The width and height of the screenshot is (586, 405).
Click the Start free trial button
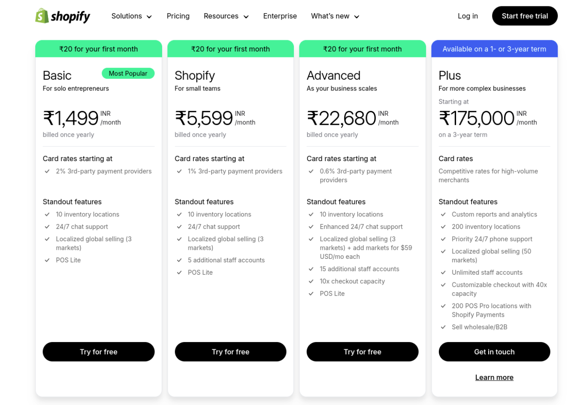[x=525, y=16]
